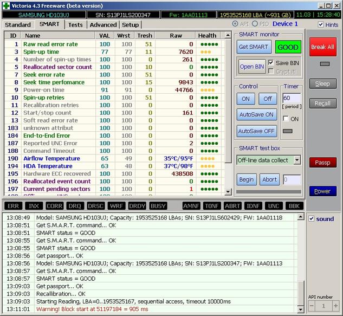Viewport: 343px width, 316px height.
Task: Click SMART table scroll up arrow
Action: (x=228, y=35)
